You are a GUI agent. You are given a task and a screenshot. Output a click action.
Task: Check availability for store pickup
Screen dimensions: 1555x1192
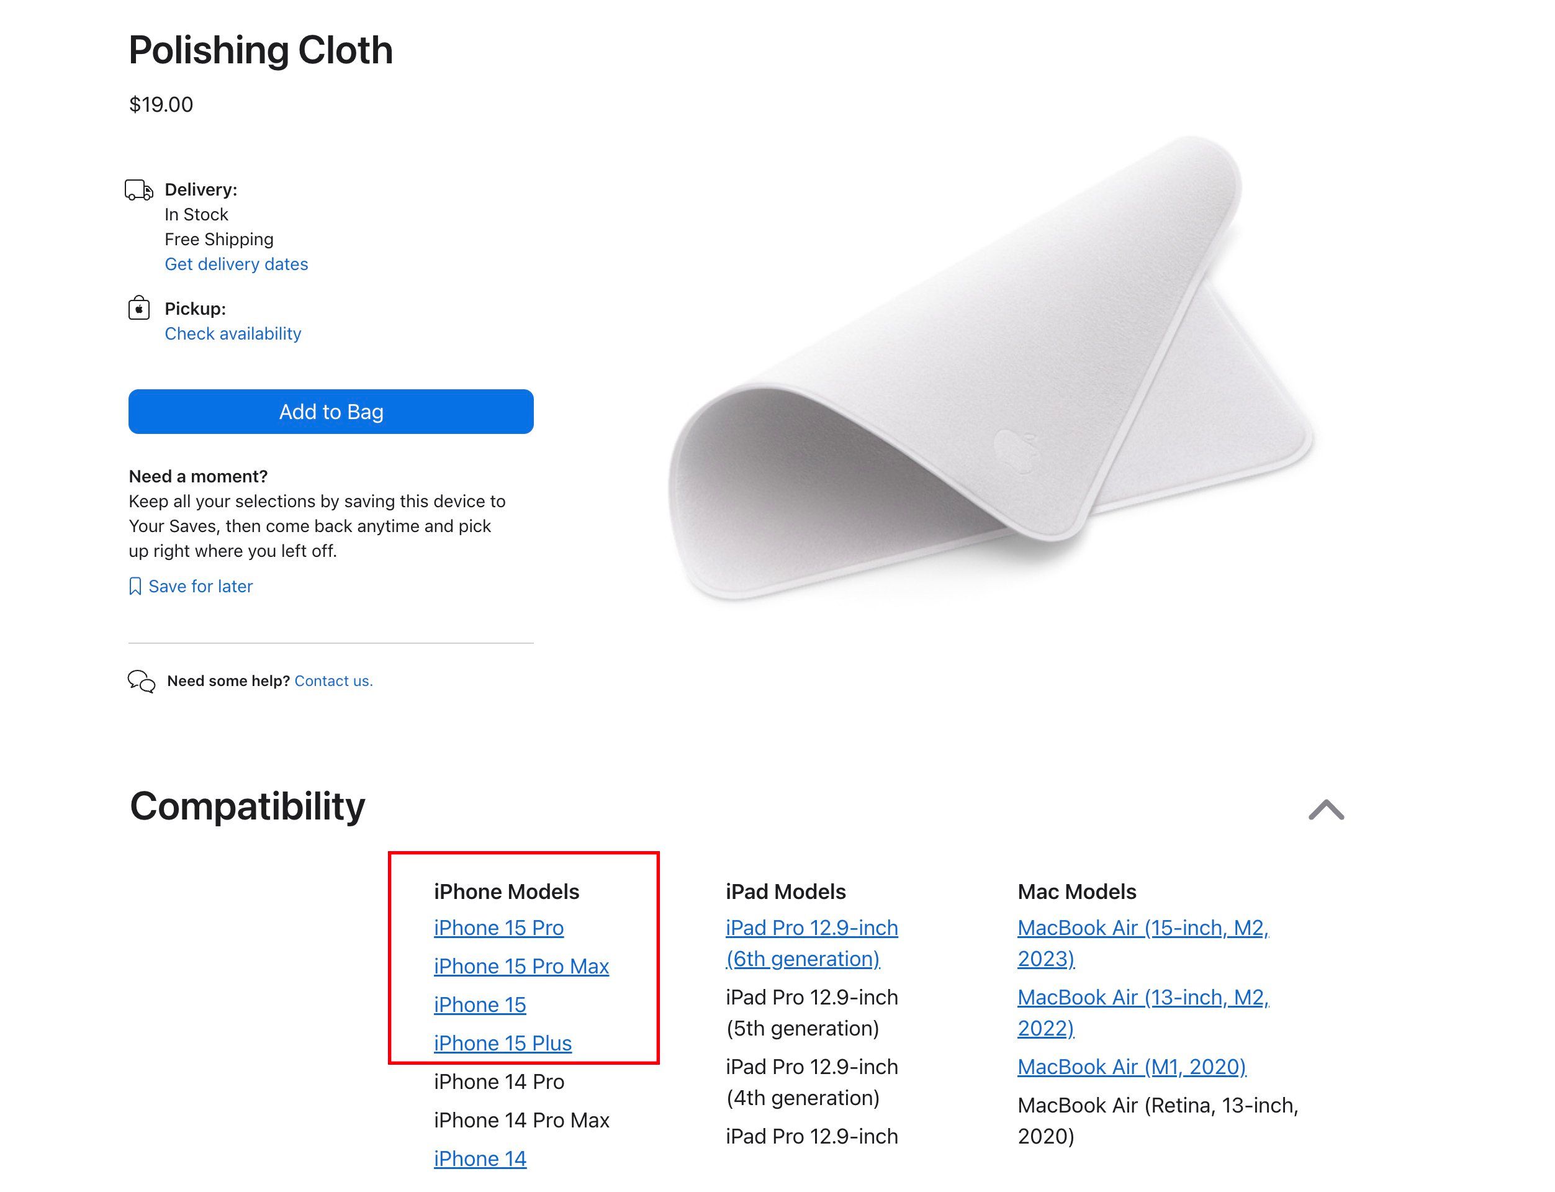click(x=233, y=333)
